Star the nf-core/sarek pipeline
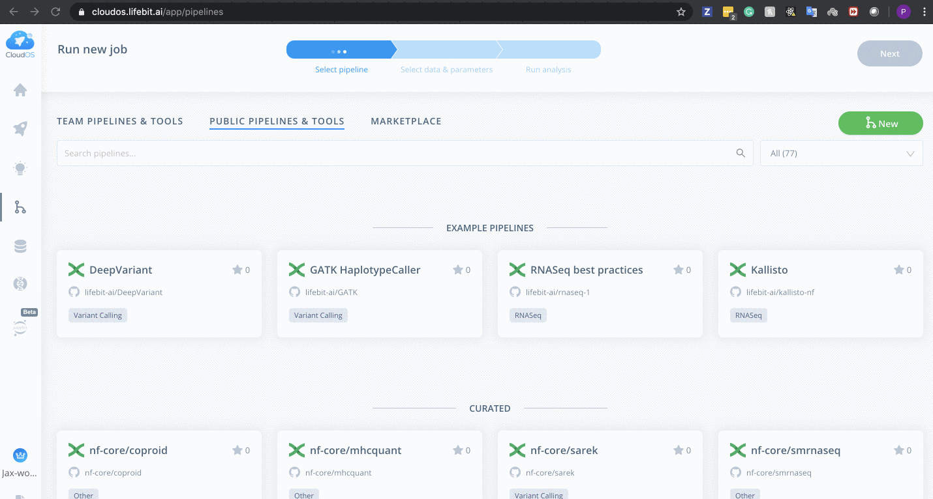 click(x=679, y=450)
